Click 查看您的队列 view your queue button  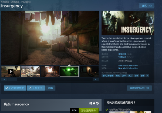click(x=139, y=88)
